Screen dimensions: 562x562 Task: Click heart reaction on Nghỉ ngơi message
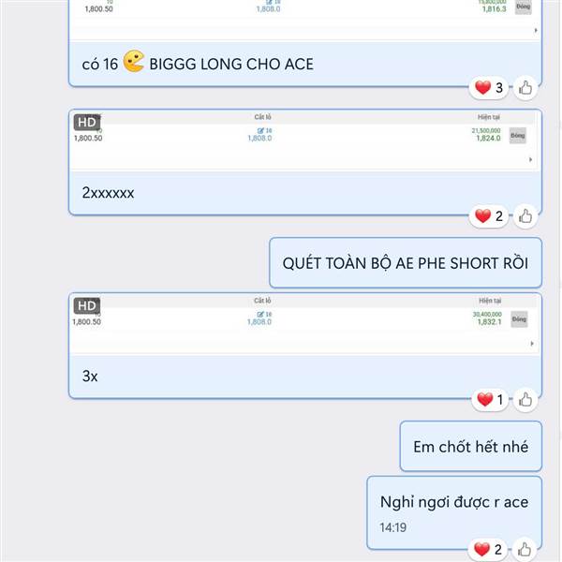click(488, 549)
